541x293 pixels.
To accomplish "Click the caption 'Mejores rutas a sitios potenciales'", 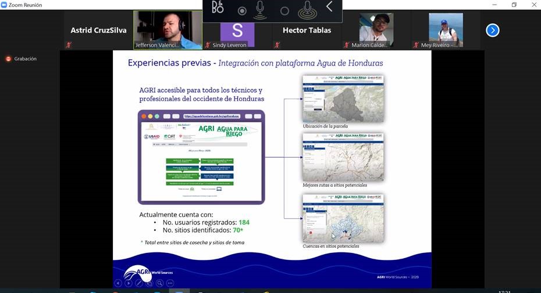I will (334, 185).
